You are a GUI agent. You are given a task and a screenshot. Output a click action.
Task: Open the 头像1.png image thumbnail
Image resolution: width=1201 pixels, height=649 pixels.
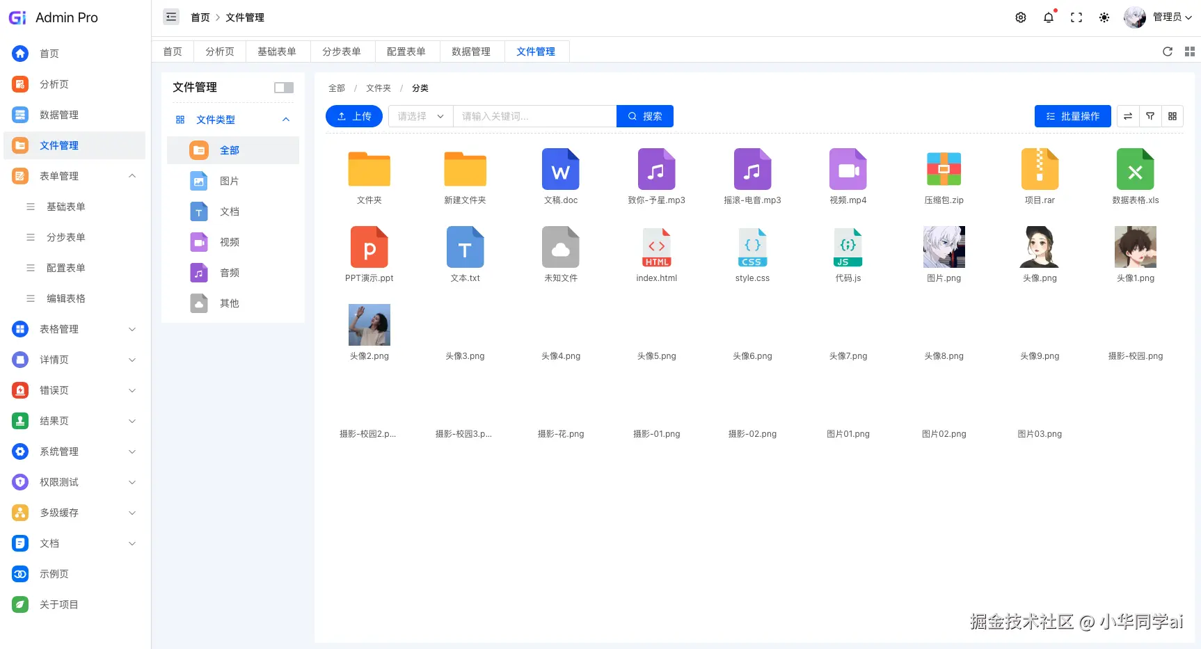(x=1136, y=247)
